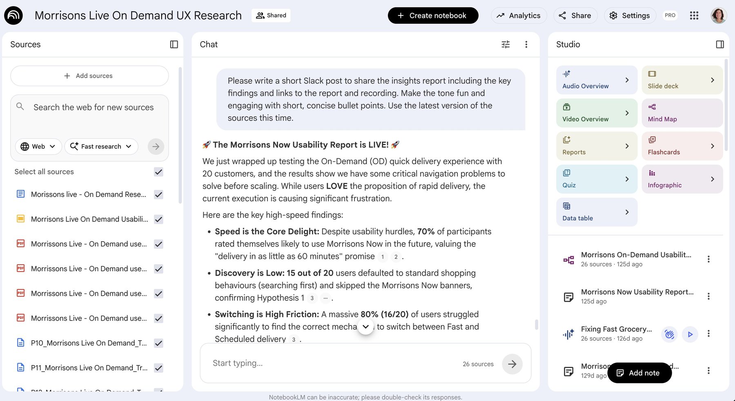This screenshot has height=401, width=735.
Task: Click Create notebook button
Action: pyautogui.click(x=433, y=16)
